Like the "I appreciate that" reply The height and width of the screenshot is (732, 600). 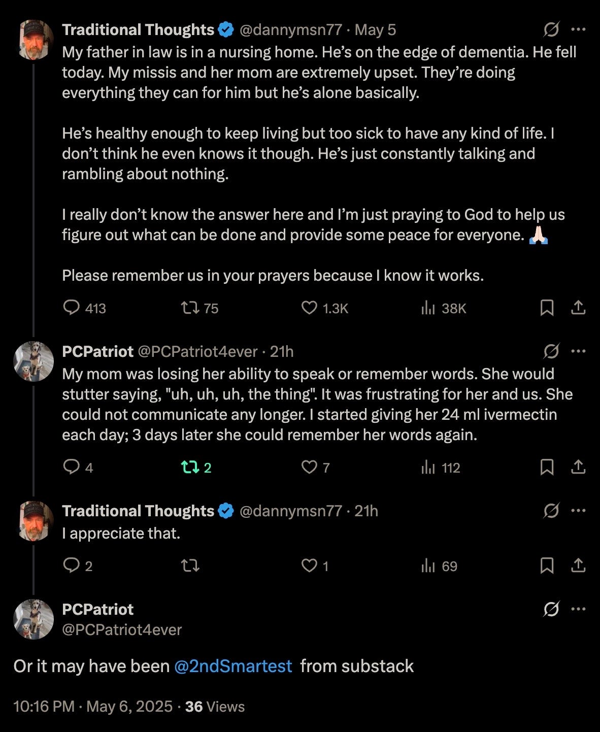pos(309,565)
